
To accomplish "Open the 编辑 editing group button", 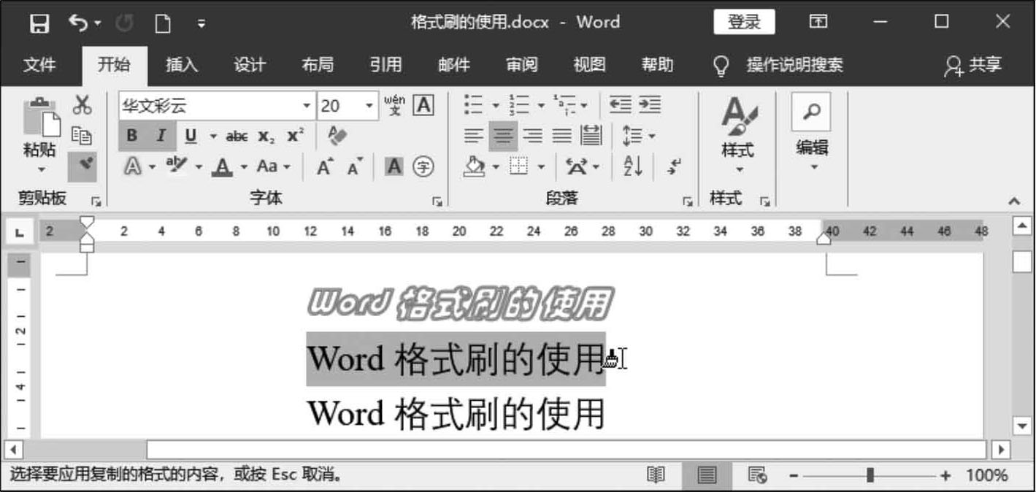I will [x=811, y=134].
